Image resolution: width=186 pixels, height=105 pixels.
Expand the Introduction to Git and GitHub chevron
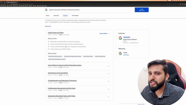[108, 74]
